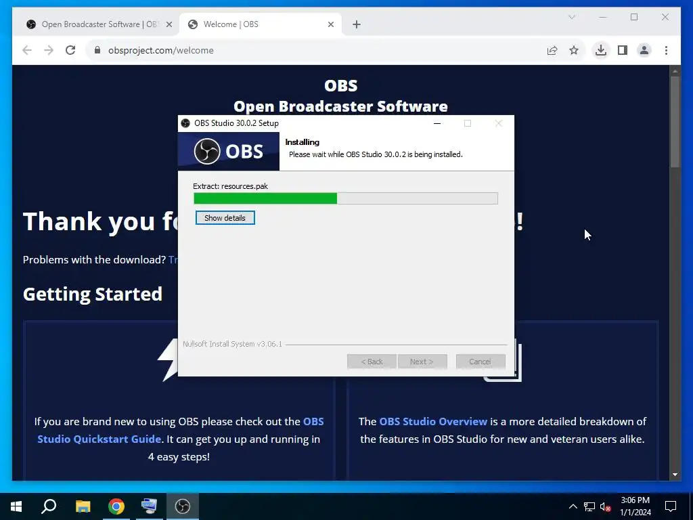Click the Getting Started heading

[x=93, y=295]
